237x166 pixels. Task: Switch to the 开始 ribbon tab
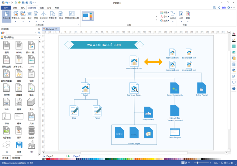pos(15,8)
